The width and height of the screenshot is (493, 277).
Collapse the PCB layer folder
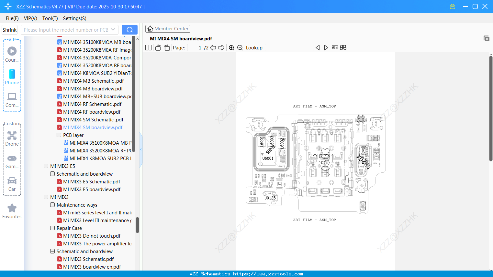pyautogui.click(x=59, y=135)
